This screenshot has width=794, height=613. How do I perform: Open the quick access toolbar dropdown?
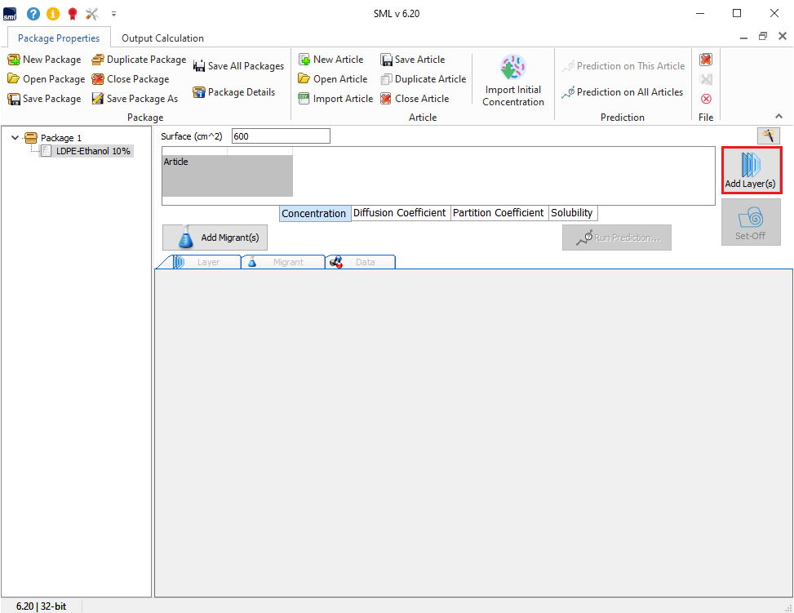point(113,14)
